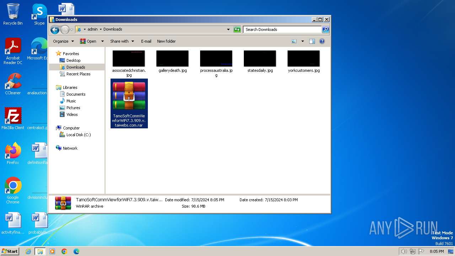
Task: Select the probablym... Word document on desktop
Action: click(x=39, y=224)
